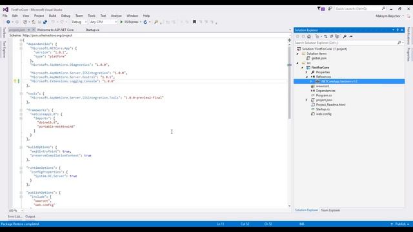Open the File menu
Screen dimensions: 413x232
tap(5, 15)
